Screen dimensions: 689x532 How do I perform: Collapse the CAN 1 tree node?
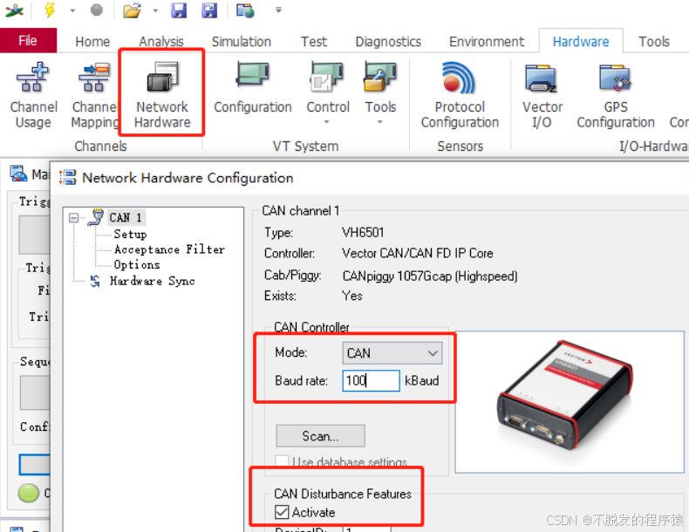point(74,217)
